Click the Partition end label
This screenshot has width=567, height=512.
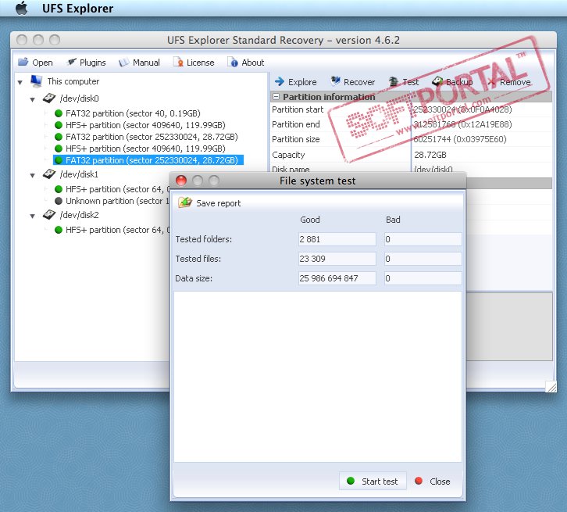pyautogui.click(x=296, y=124)
